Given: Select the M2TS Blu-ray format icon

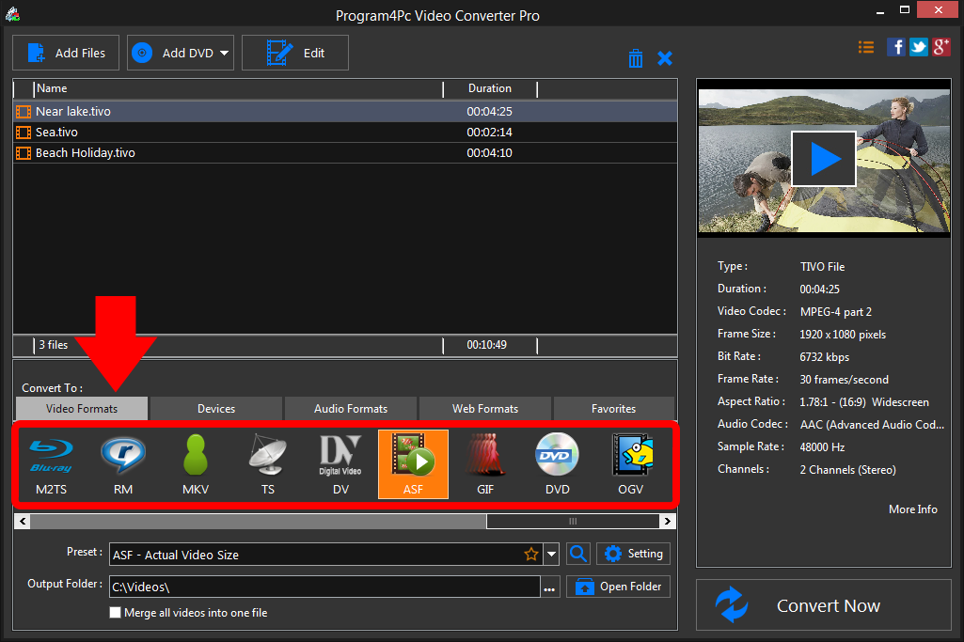Looking at the screenshot, I should pos(51,463).
